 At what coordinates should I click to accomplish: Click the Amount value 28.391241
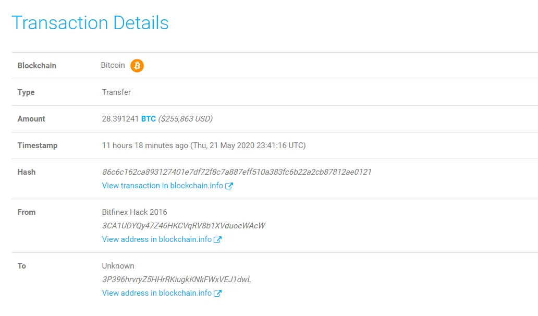[120, 118]
